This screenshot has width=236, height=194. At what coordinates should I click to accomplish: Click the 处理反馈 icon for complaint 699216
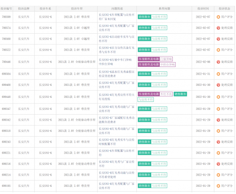click(218, 164)
